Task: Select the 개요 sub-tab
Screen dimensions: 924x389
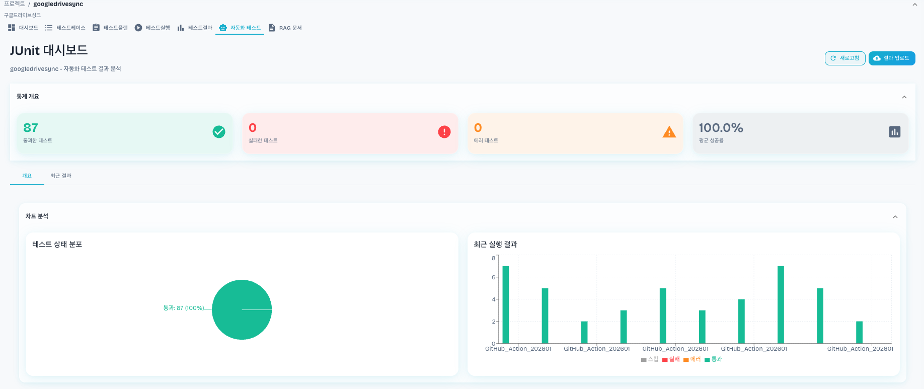Action: (27, 176)
